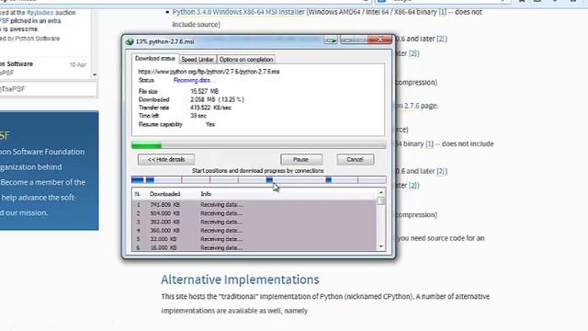Image resolution: width=588 pixels, height=331 pixels.
Task: Click the connections list scrollbar thumb
Action: tap(381, 200)
